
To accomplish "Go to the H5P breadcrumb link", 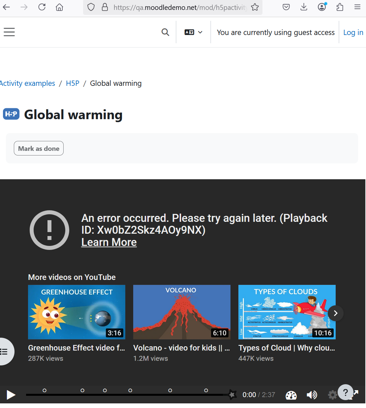I will (73, 83).
